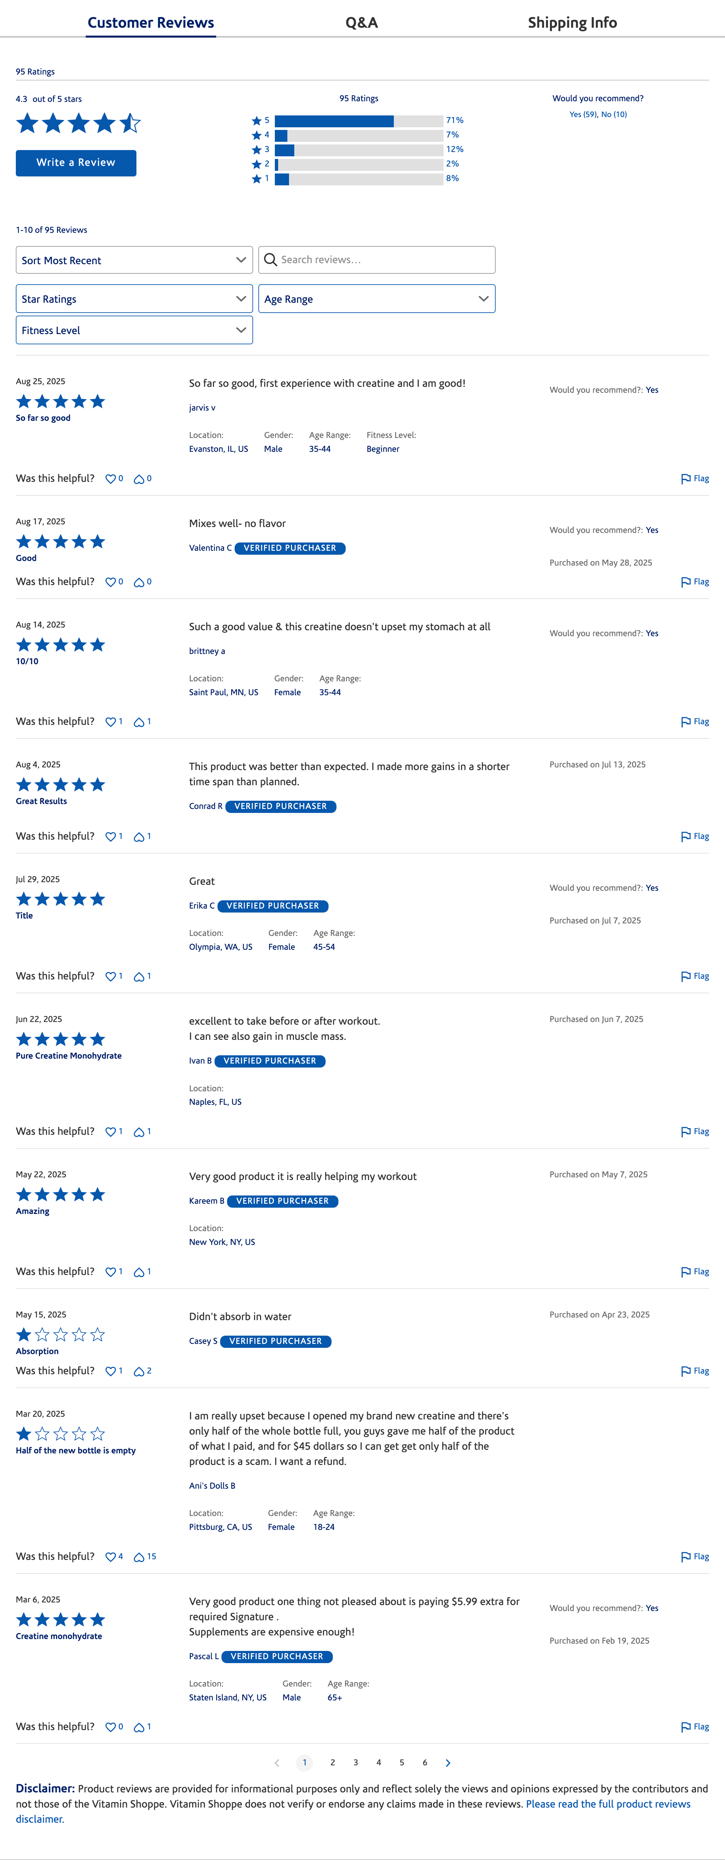Click the Write a Review button
The height and width of the screenshot is (1860, 725).
pyautogui.click(x=75, y=163)
